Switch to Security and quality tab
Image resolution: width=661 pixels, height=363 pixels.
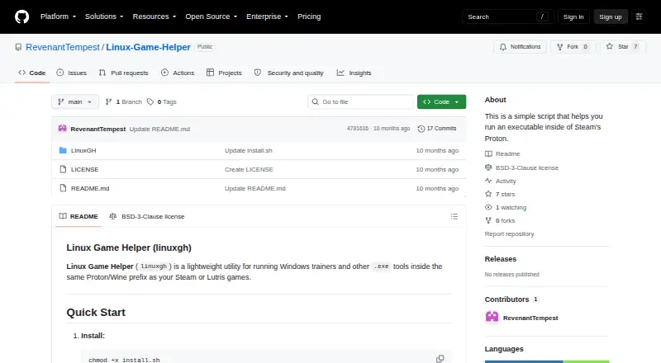[x=288, y=73]
